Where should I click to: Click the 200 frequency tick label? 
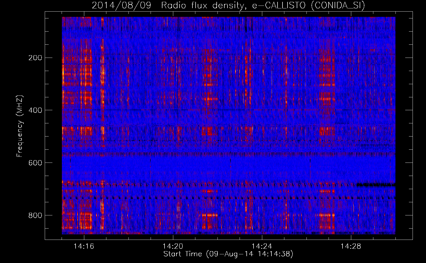tap(35, 58)
